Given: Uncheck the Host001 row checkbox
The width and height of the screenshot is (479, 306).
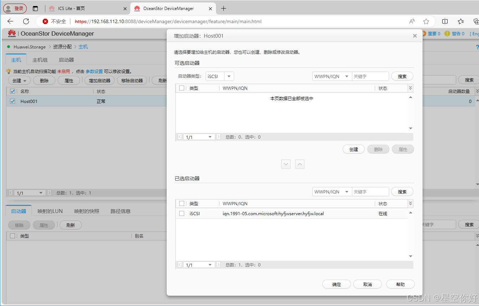Looking at the screenshot, I should tap(12, 101).
